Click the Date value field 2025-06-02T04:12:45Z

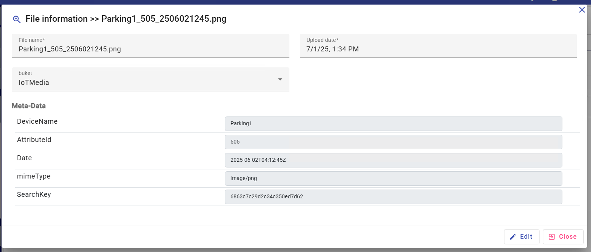393,160
